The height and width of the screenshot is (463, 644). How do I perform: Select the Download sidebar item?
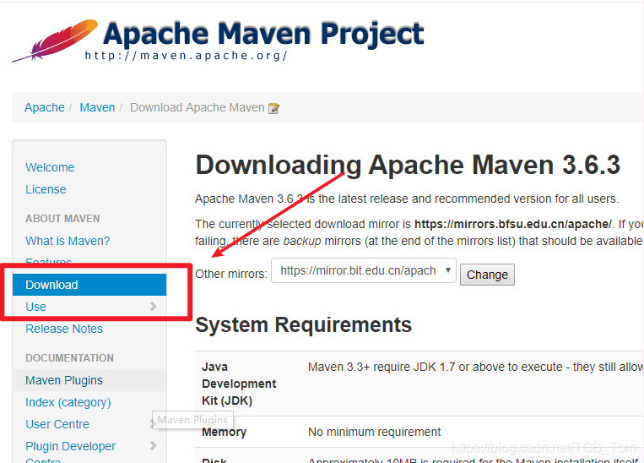pyautogui.click(x=89, y=285)
